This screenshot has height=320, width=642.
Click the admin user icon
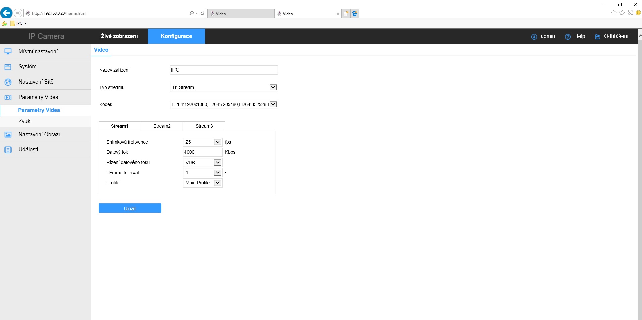coord(534,37)
